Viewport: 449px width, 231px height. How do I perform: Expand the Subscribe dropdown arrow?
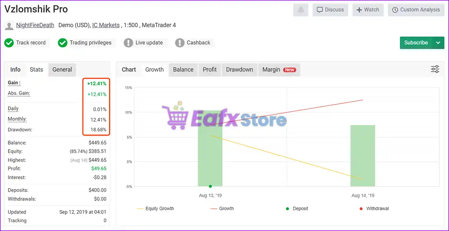[438, 42]
